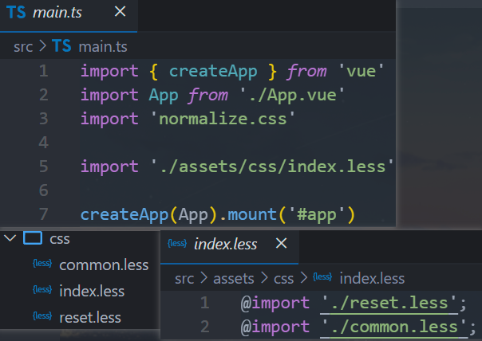Switch to the index.less tab
The image size is (482, 341).
pos(225,244)
